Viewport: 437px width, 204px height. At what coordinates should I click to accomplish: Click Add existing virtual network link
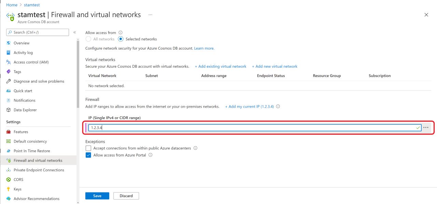point(220,66)
